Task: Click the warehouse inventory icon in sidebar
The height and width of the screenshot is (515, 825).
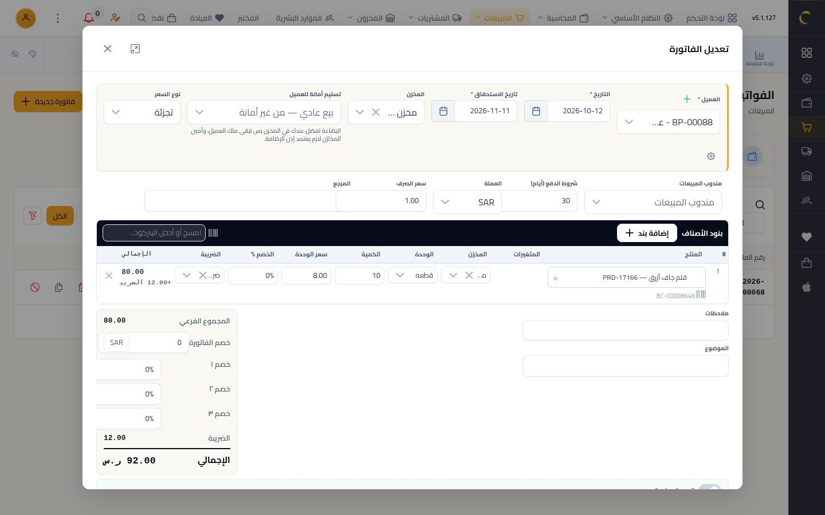Action: pos(807,176)
